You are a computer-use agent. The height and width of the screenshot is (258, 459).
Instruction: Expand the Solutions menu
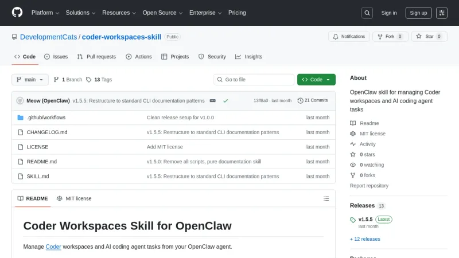pos(80,13)
